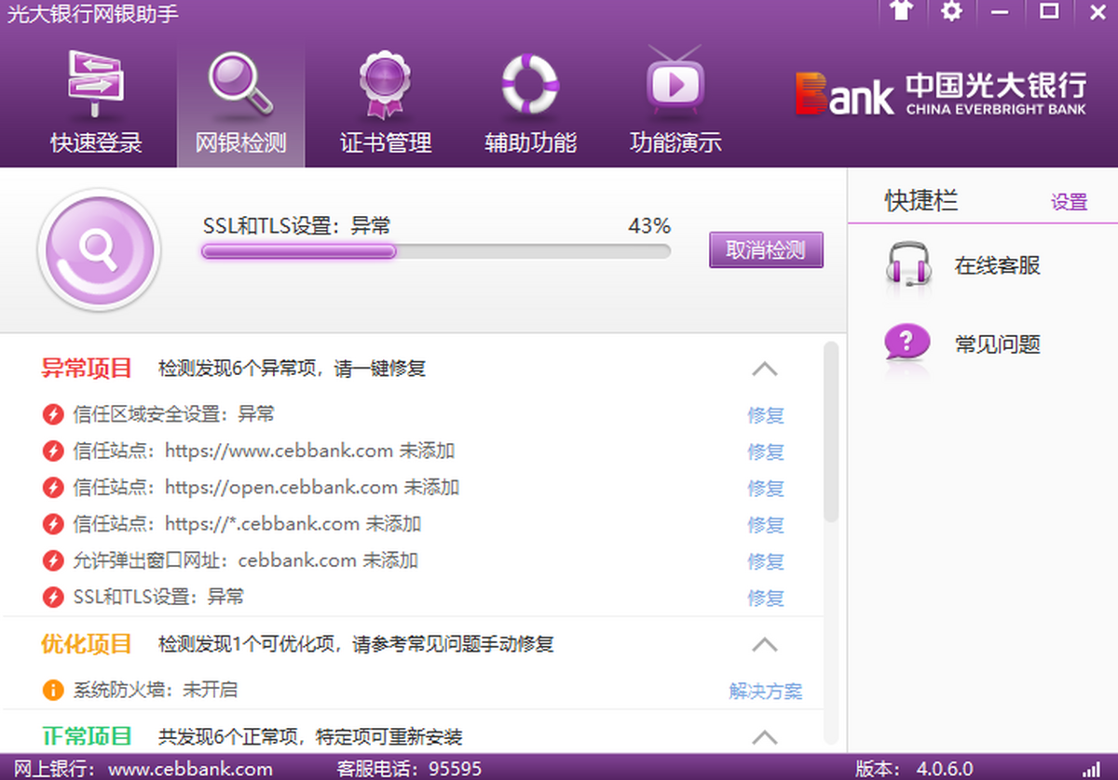Screen dimensions: 1118x780
Task: Click 修复 for https://*.cebbank.com
Action: [x=766, y=525]
